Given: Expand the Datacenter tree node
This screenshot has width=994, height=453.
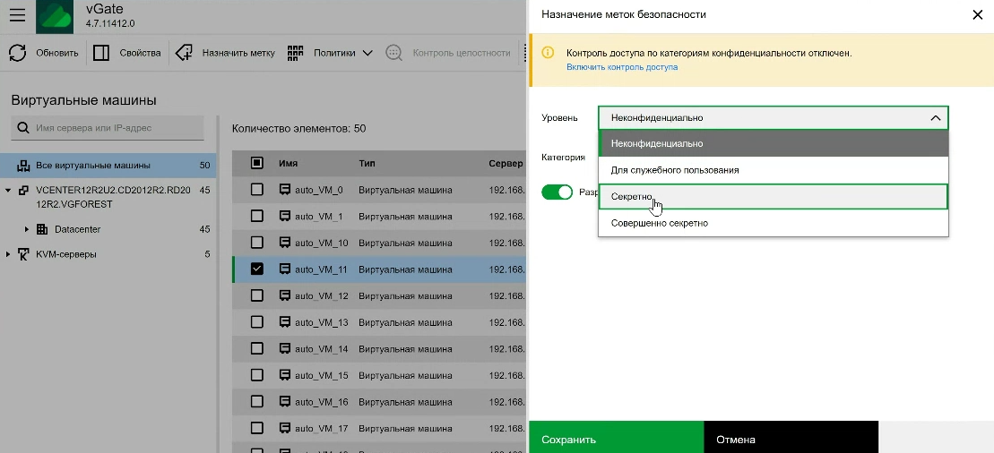Looking at the screenshot, I should click(x=27, y=230).
